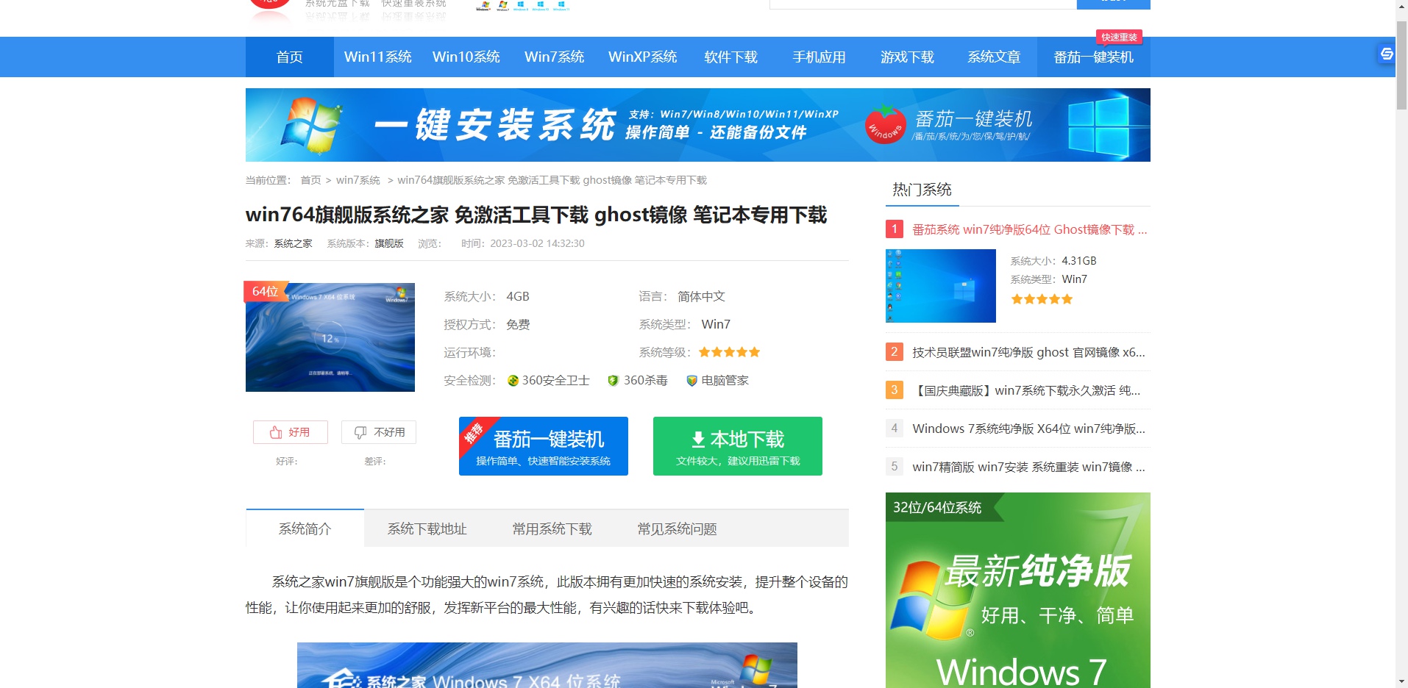Screen dimensions: 1408x688
Task: Click the download arrow icon in 本地下载
Action: pyautogui.click(x=698, y=440)
